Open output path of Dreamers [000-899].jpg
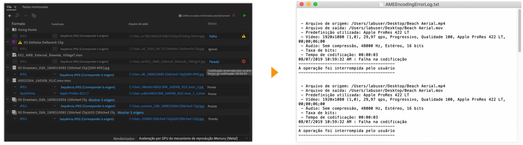The height and width of the screenshot is (145, 523). (x=166, y=74)
